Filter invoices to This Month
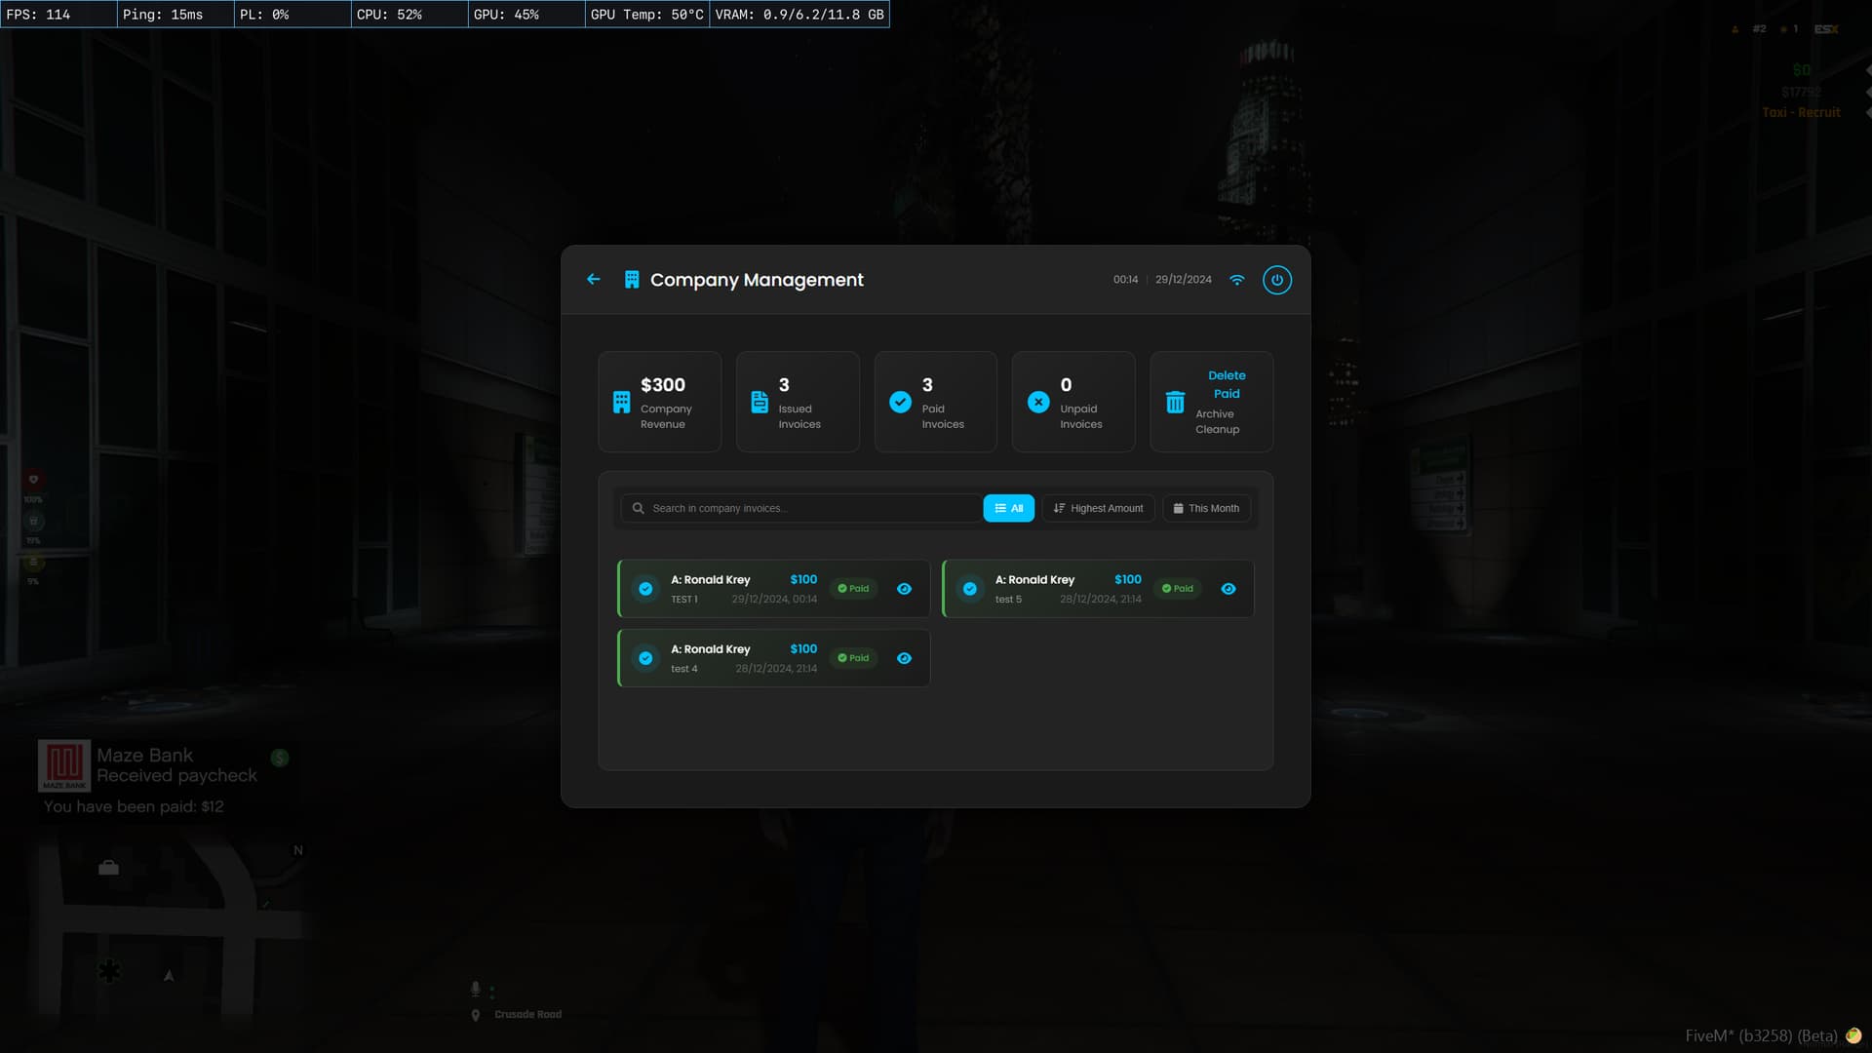 click(x=1206, y=508)
